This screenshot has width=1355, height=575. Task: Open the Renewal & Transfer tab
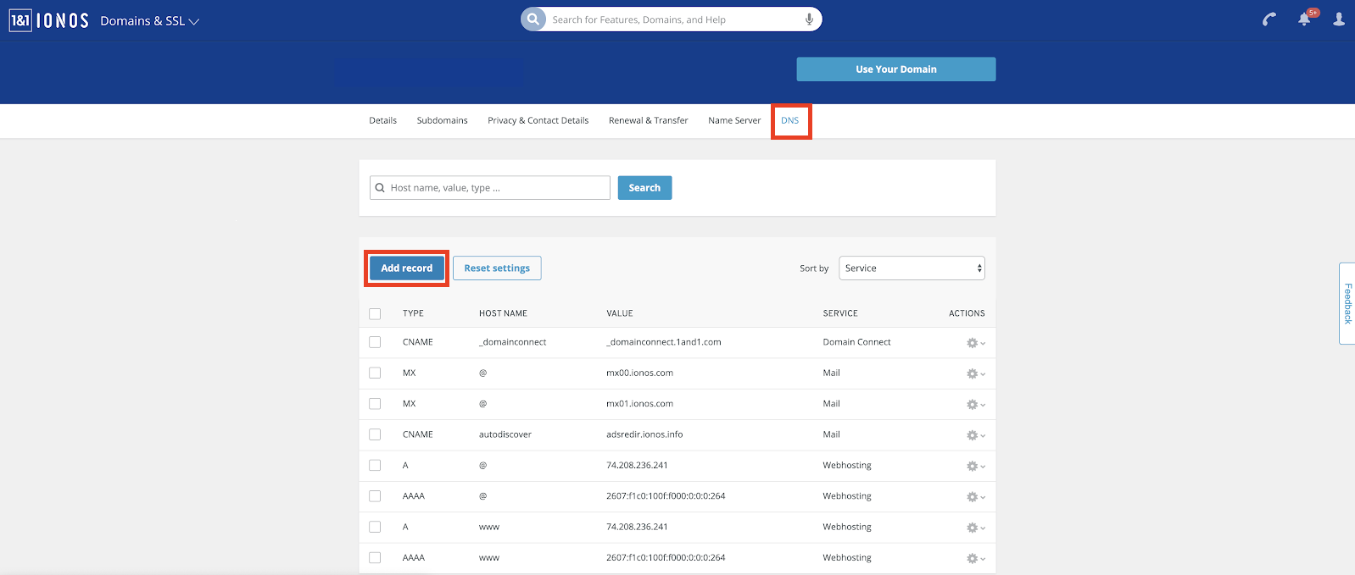click(648, 120)
